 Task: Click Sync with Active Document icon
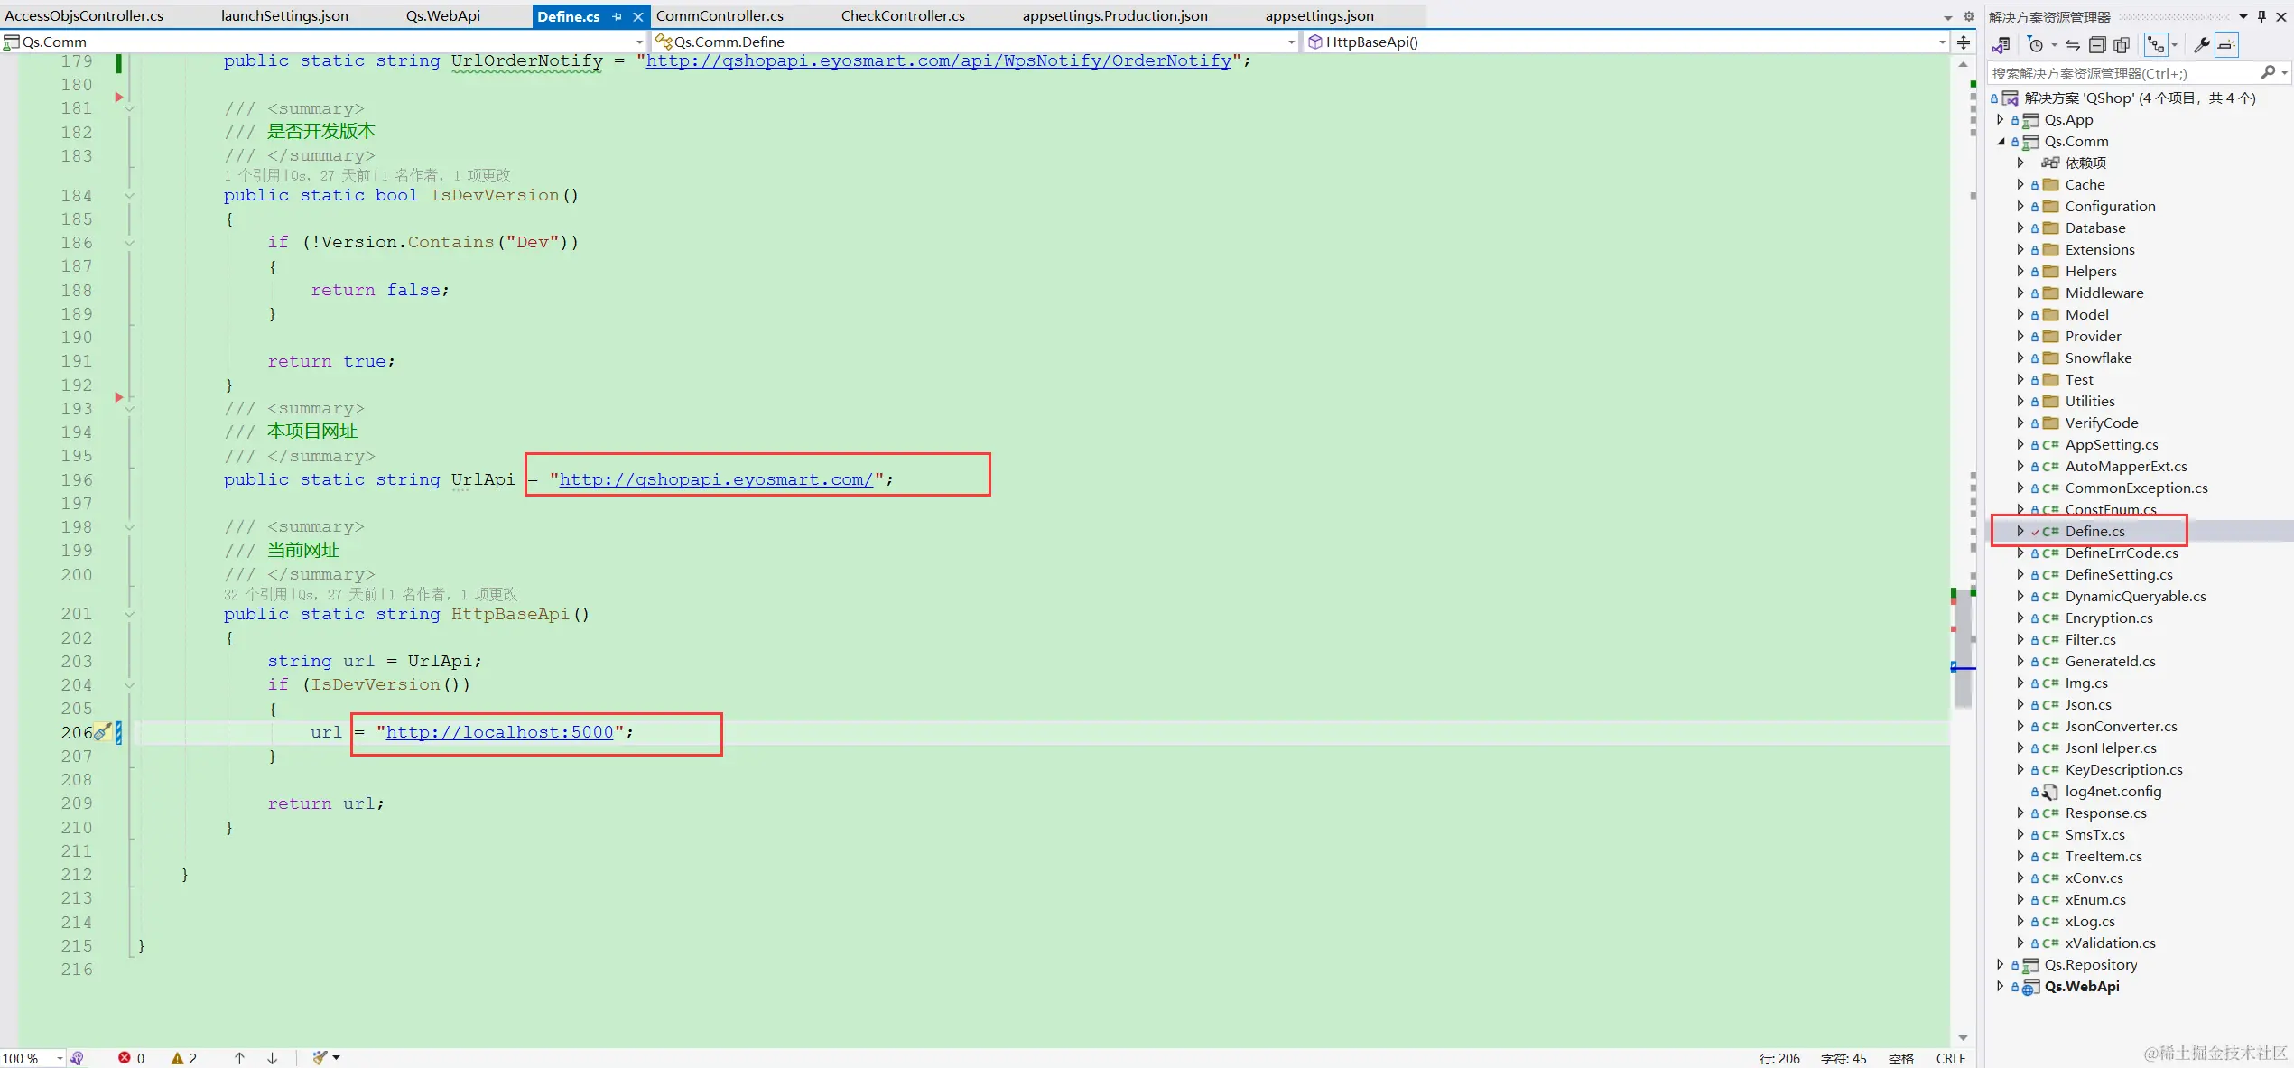[2073, 45]
